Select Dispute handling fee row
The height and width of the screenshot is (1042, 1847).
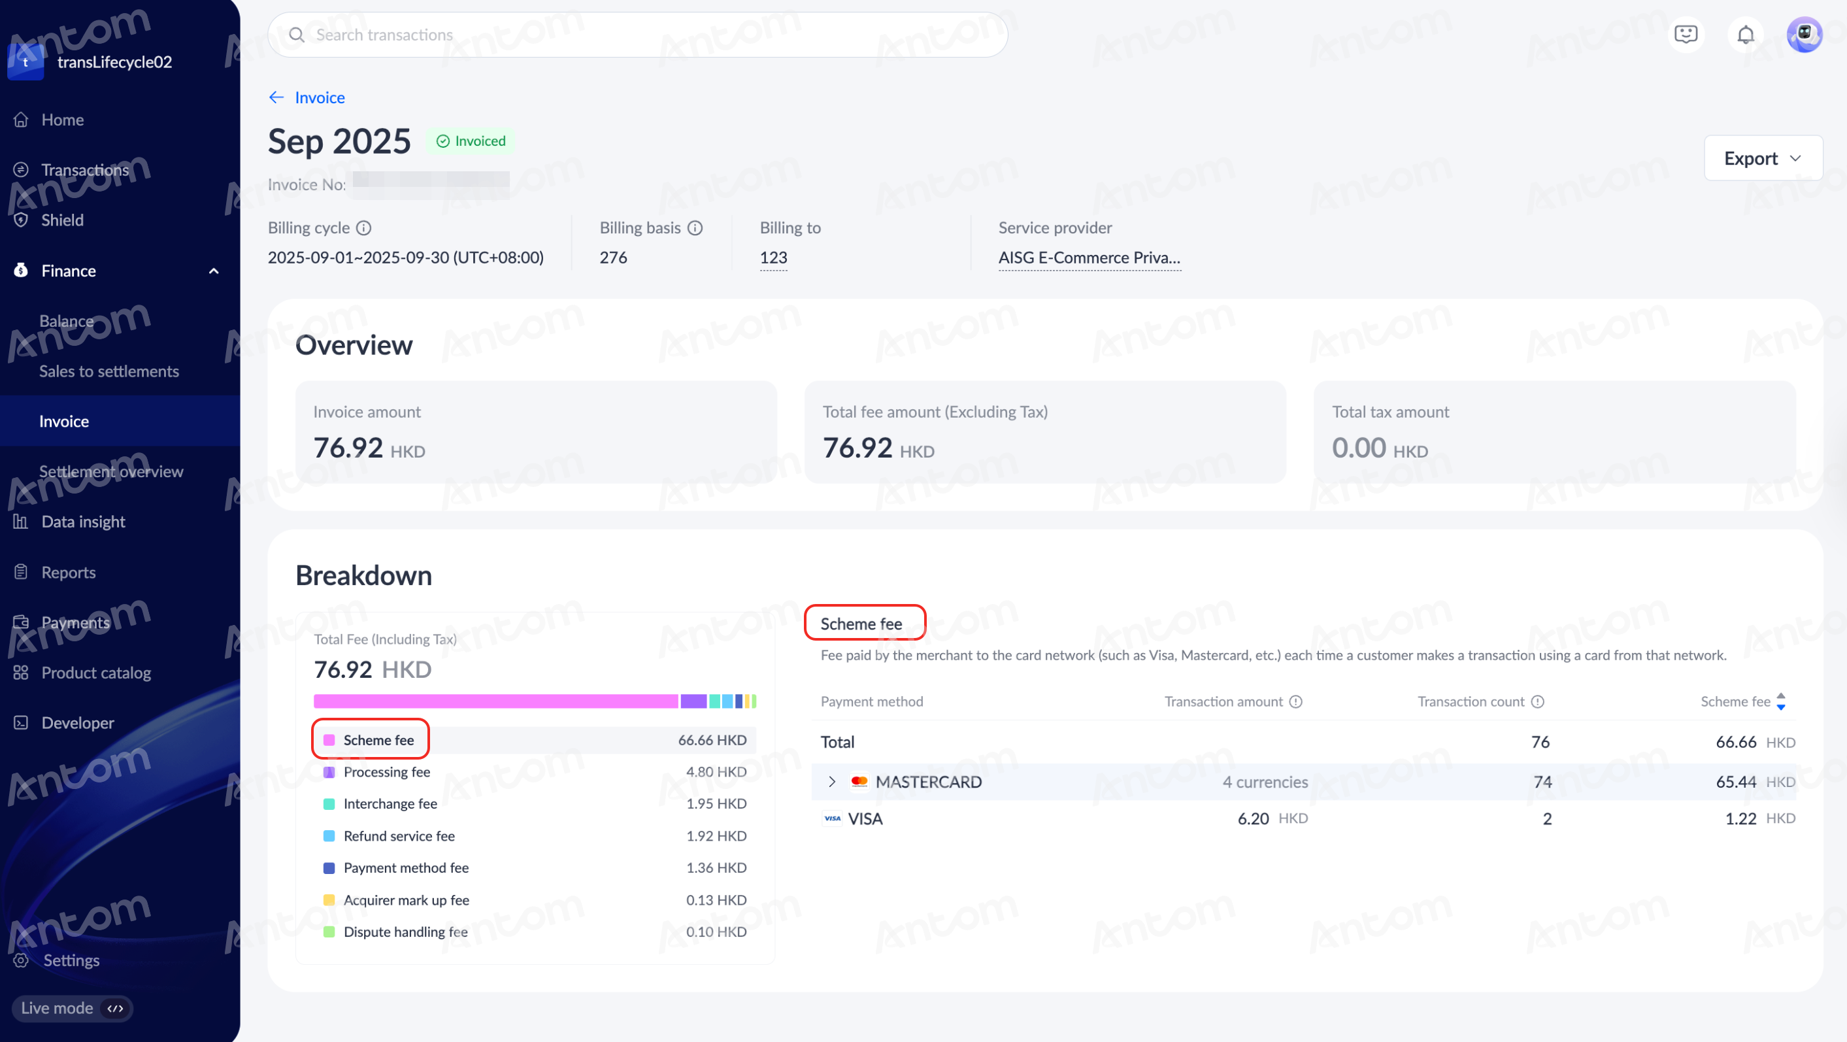tap(535, 932)
